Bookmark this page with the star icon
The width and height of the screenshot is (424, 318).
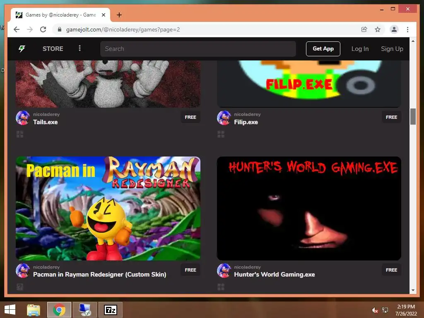point(378,29)
